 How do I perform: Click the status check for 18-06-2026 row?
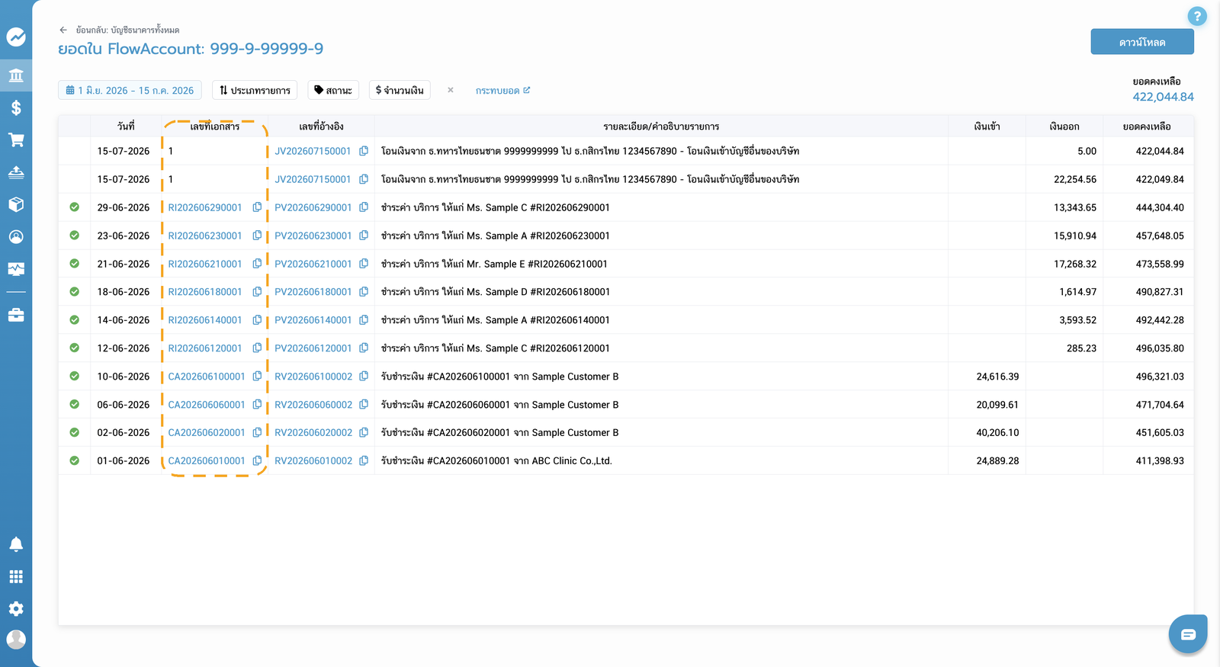tap(74, 292)
